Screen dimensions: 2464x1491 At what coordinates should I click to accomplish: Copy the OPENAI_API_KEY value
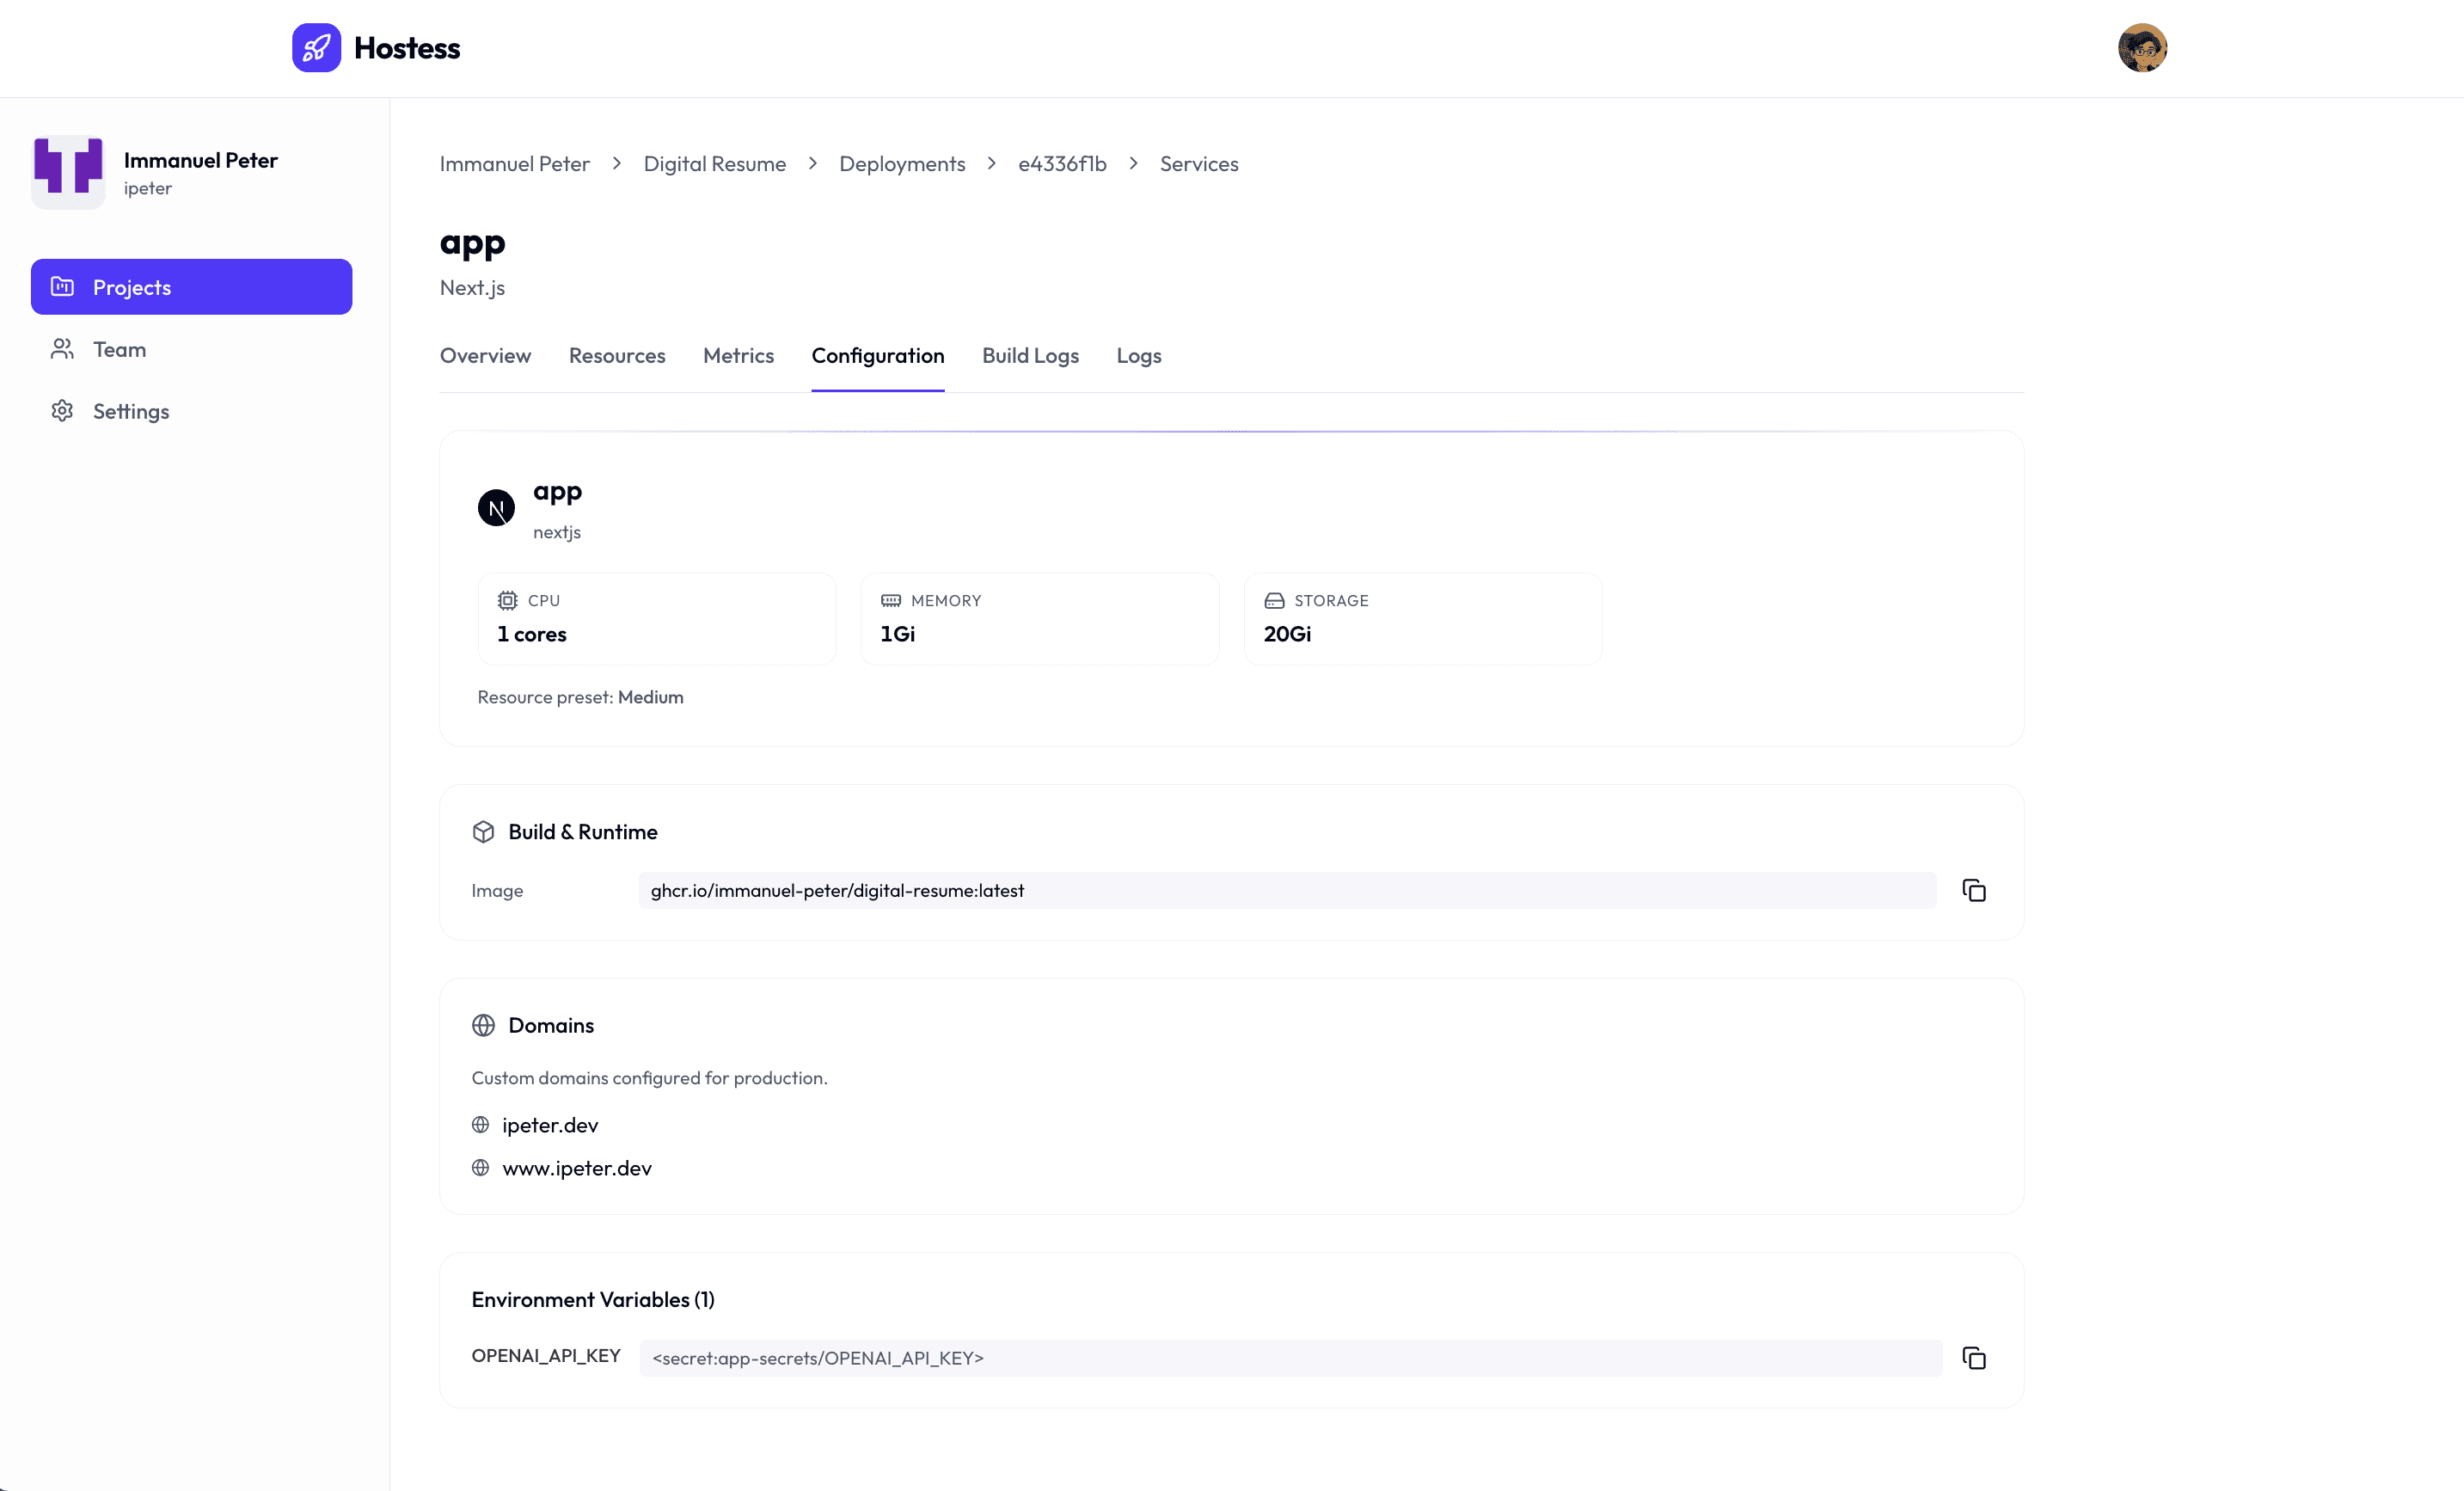(x=1973, y=1358)
